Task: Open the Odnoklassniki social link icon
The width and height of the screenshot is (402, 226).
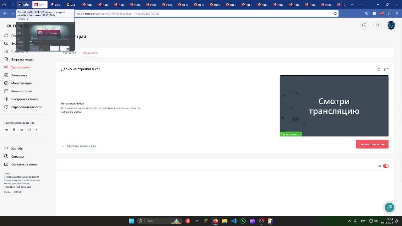Action: 14,130
